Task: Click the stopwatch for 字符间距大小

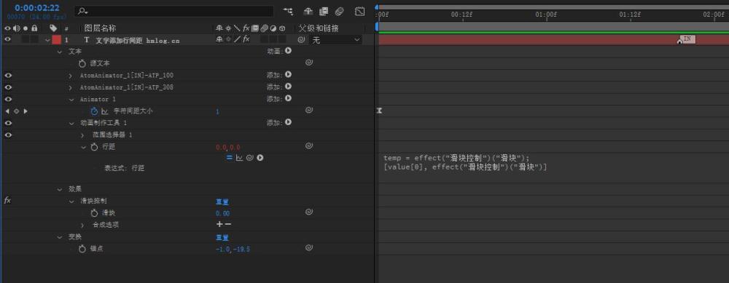Action: click(x=94, y=111)
